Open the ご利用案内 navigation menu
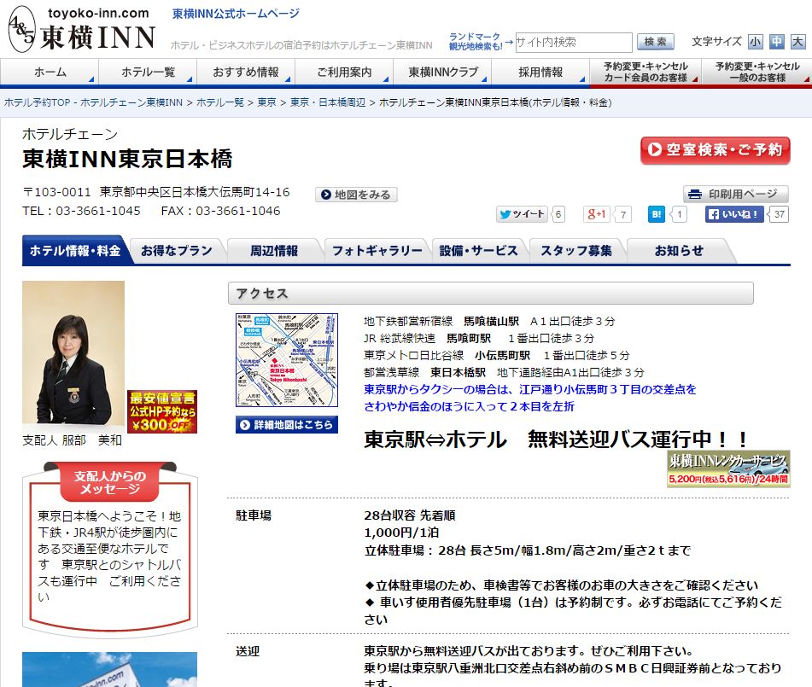812x687 pixels. coord(344,72)
